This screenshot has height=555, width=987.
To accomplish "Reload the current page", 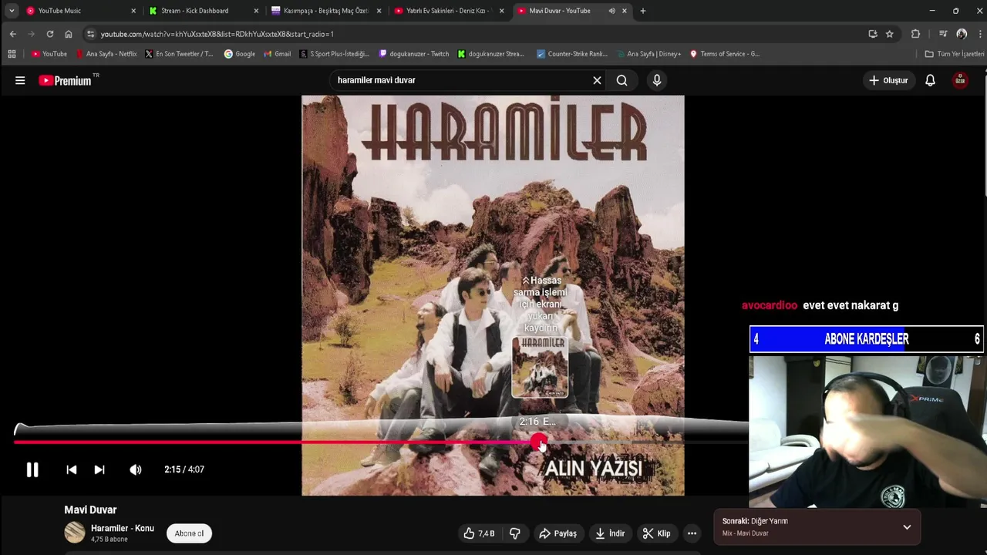I will pyautogui.click(x=50, y=34).
